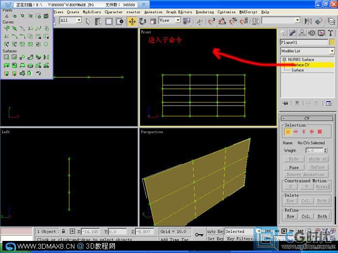Collapse the CV rollout header
The height and width of the screenshot is (253, 338).
[x=307, y=118]
